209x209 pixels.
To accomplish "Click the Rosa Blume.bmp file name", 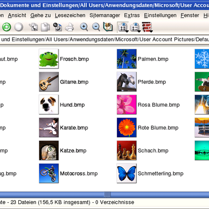I will point(159,105).
